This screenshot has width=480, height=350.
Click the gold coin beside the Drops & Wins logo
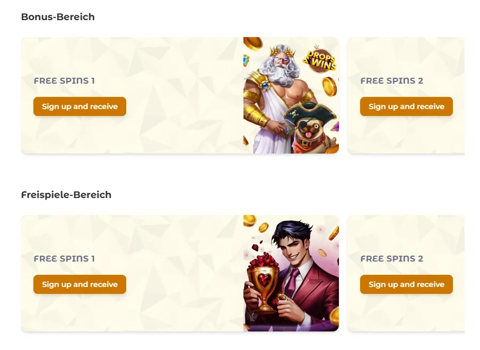(x=330, y=86)
